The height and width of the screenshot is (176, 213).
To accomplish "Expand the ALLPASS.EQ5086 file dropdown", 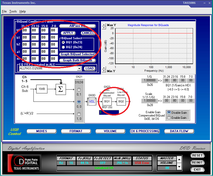I will 79,68.
